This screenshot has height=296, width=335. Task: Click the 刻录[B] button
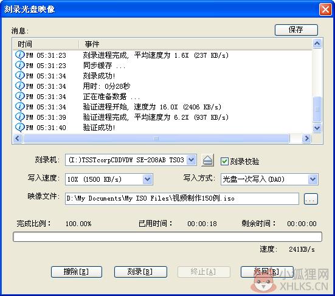(x=140, y=272)
